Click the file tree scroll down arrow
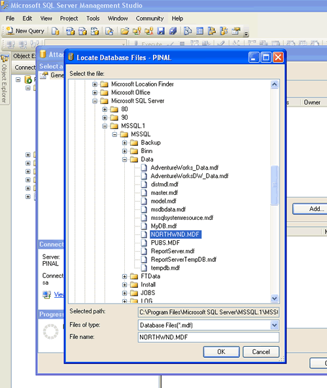 [x=275, y=298]
